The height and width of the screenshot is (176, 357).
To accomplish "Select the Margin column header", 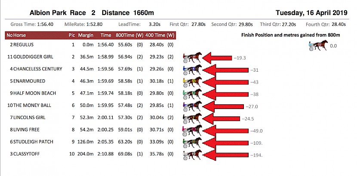I will [86, 35].
